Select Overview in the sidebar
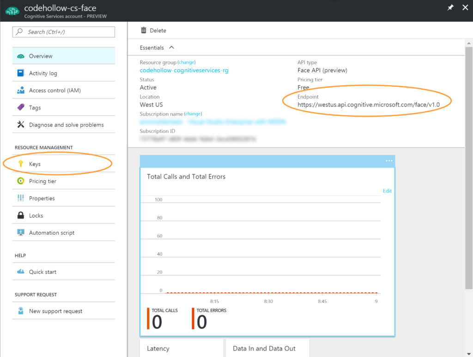473x357 pixels. (x=42, y=55)
